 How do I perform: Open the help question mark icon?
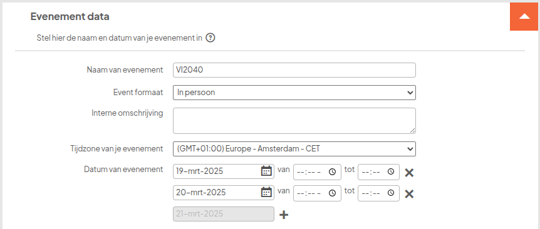click(x=210, y=38)
